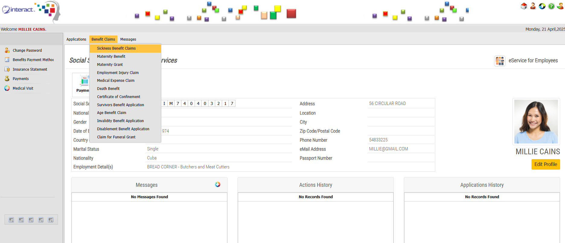
Task: Open the green help question icon
Action: [x=551, y=6]
